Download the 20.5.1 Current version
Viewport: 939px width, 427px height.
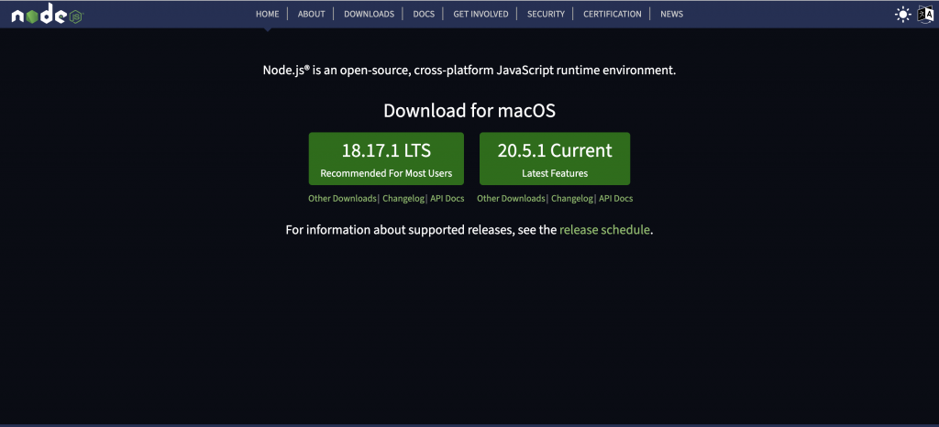(x=555, y=159)
